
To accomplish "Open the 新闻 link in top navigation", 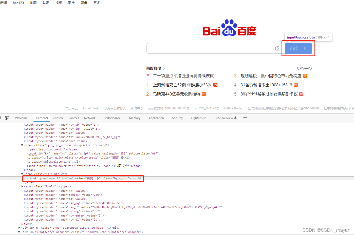I will [4, 3].
